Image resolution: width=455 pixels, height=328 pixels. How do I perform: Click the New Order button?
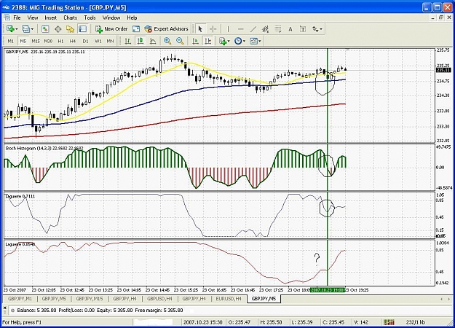[x=111, y=28]
